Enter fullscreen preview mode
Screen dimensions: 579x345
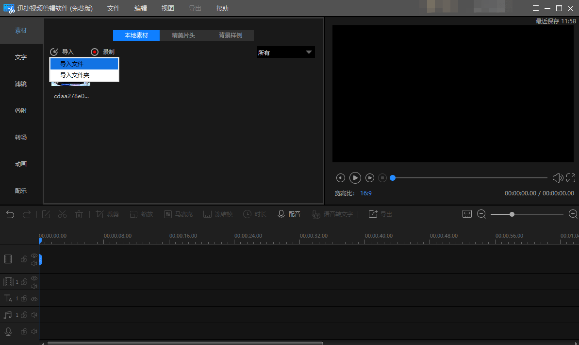click(x=571, y=178)
